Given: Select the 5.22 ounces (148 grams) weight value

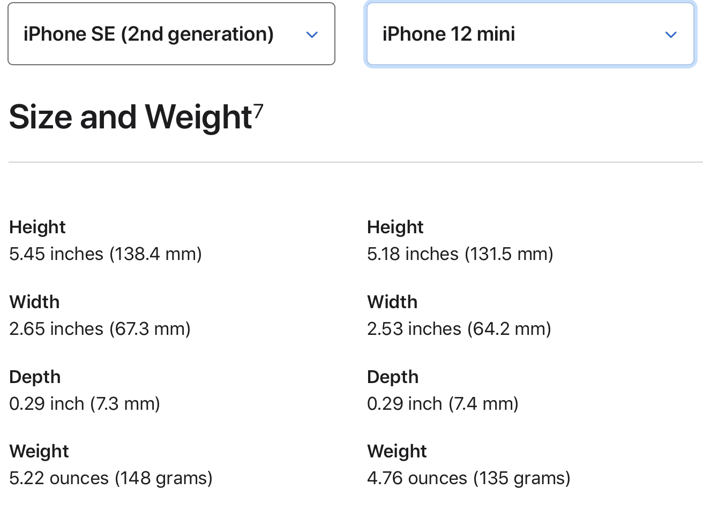Looking at the screenshot, I should pos(111,478).
